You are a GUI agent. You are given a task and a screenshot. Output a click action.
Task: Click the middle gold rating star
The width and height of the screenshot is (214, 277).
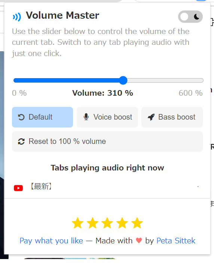click(x=107, y=223)
